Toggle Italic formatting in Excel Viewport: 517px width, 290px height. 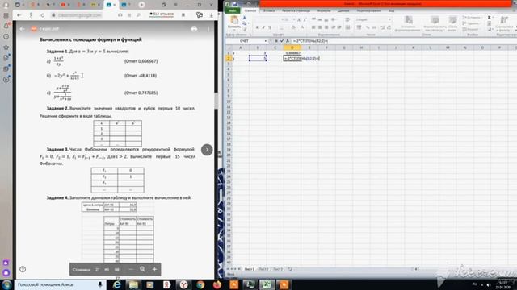263,27
